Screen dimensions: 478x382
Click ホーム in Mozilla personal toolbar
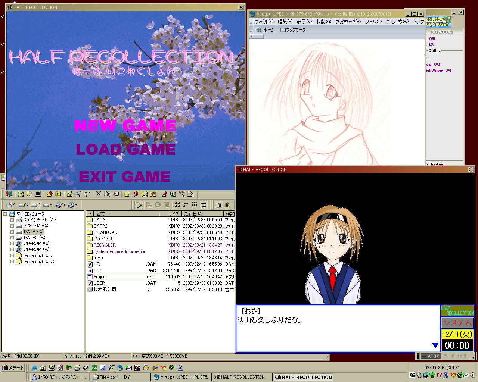(x=266, y=30)
